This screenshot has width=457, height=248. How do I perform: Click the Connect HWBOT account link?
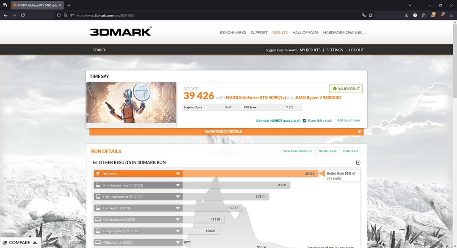[276, 121]
